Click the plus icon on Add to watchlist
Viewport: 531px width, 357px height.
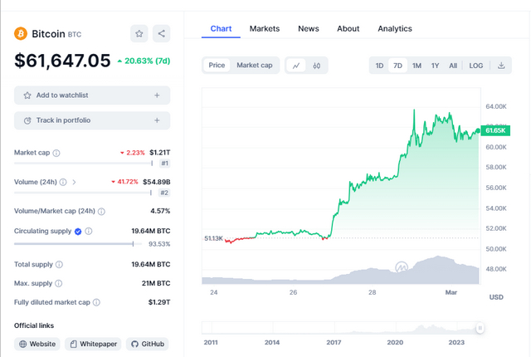(157, 95)
